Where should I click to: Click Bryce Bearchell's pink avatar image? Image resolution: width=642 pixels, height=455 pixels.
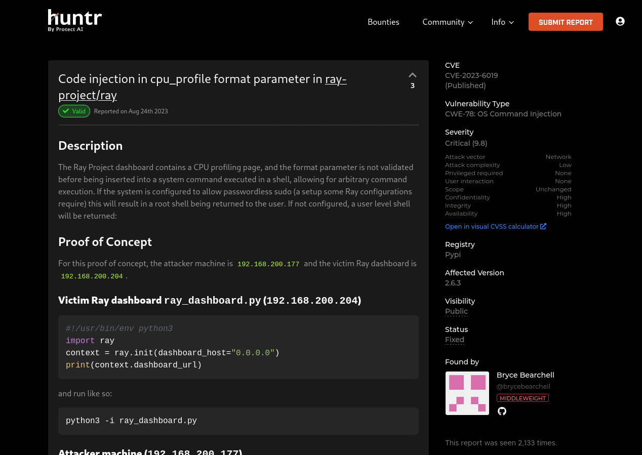[467, 393]
